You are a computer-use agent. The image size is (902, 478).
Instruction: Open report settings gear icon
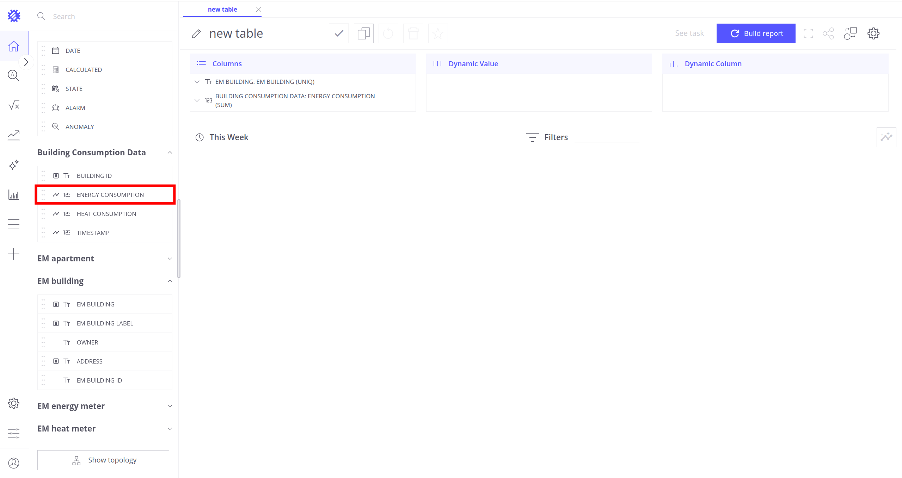point(873,33)
